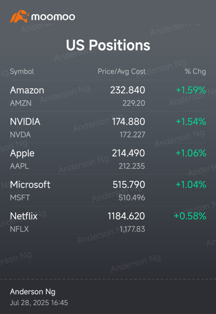Click the Anderson Ng username in footer
This screenshot has width=216, height=314.
33,292
